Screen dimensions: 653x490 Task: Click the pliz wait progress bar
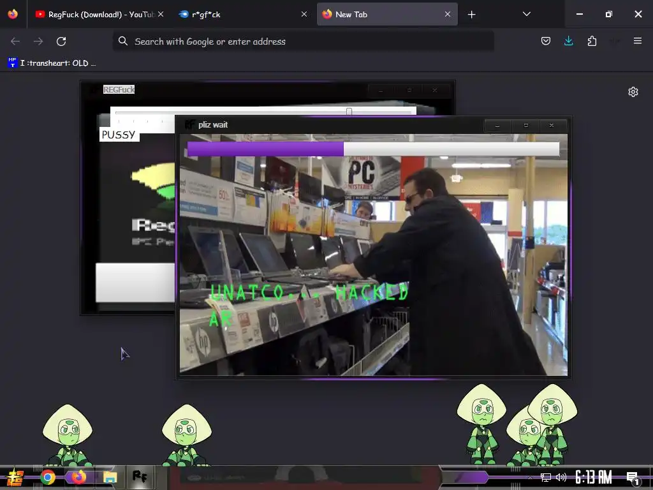[373, 149]
